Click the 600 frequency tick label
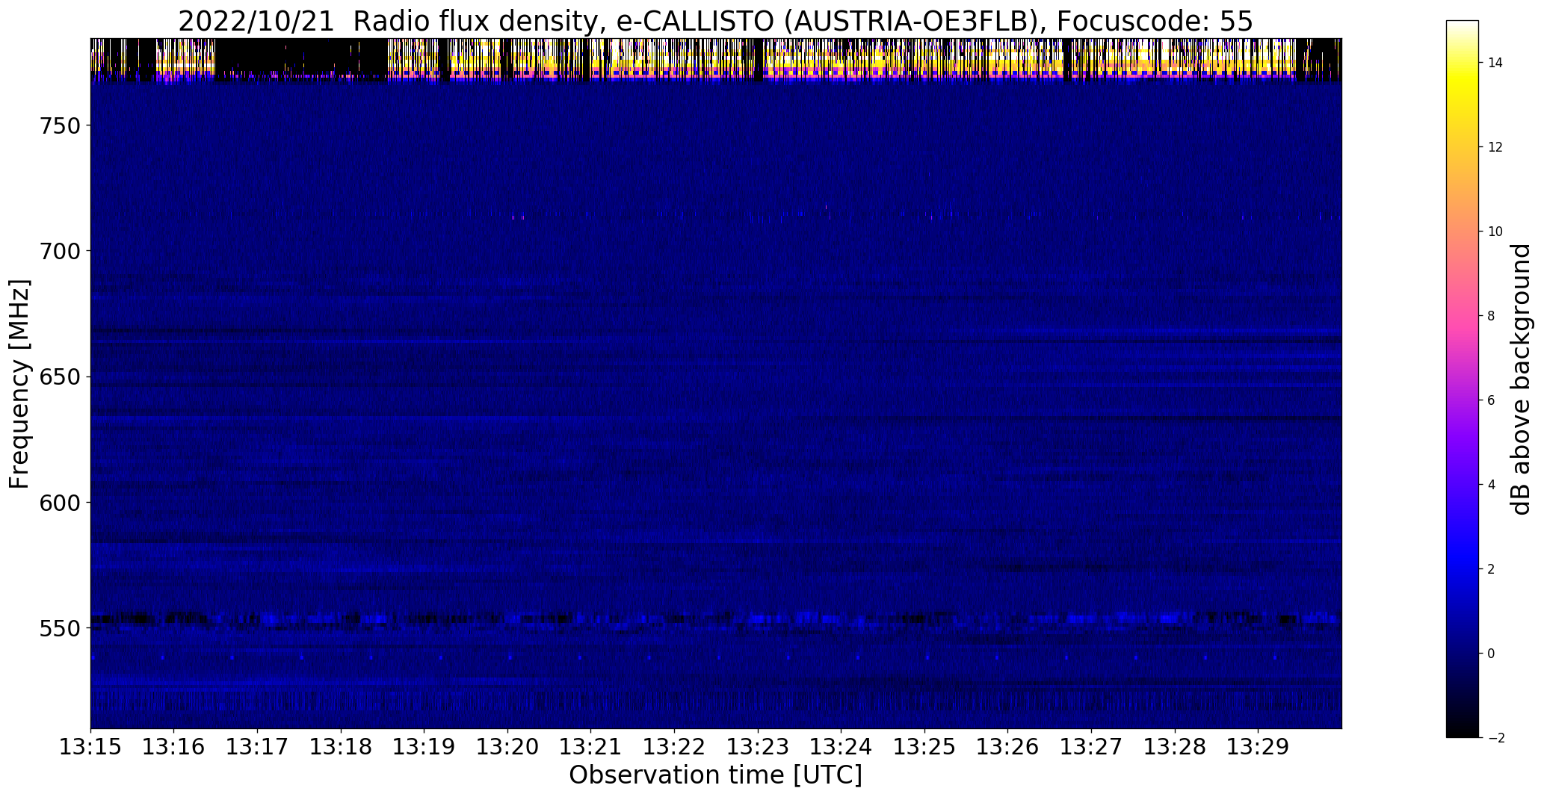The image size is (1544, 797). tap(59, 503)
